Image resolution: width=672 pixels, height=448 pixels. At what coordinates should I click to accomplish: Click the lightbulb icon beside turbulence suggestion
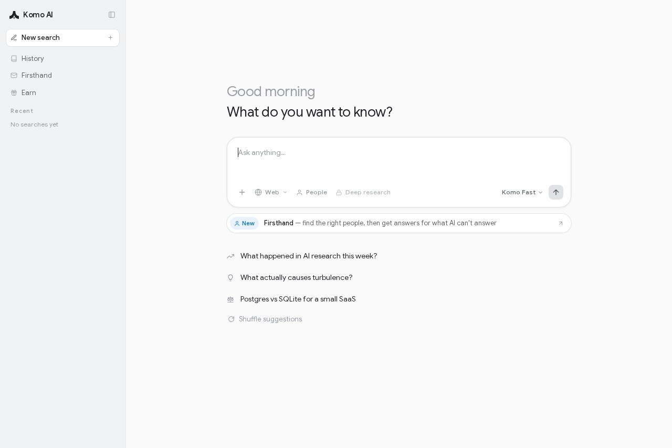coord(230,278)
